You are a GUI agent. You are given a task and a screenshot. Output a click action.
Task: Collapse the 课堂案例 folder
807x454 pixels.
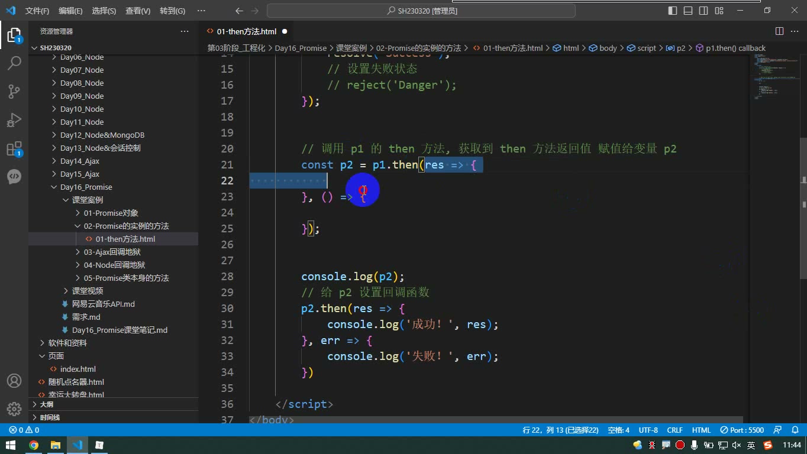tap(88, 200)
